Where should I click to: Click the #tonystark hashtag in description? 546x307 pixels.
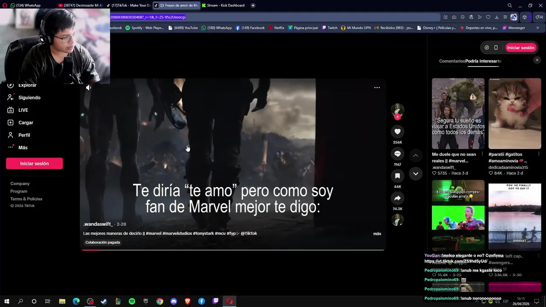[203, 233]
